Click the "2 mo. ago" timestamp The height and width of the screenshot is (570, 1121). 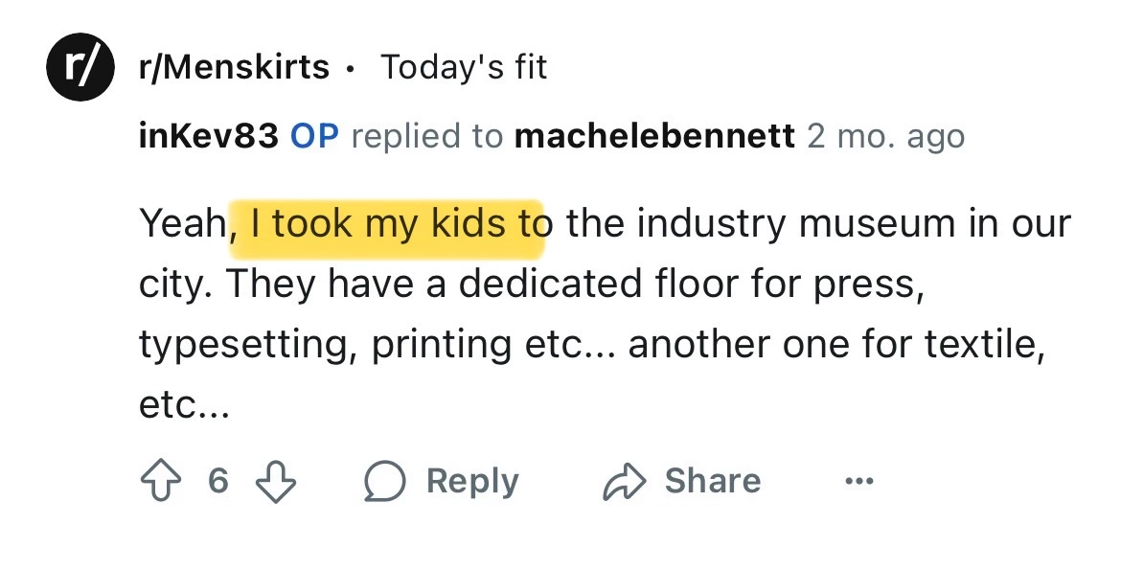pyautogui.click(x=885, y=136)
